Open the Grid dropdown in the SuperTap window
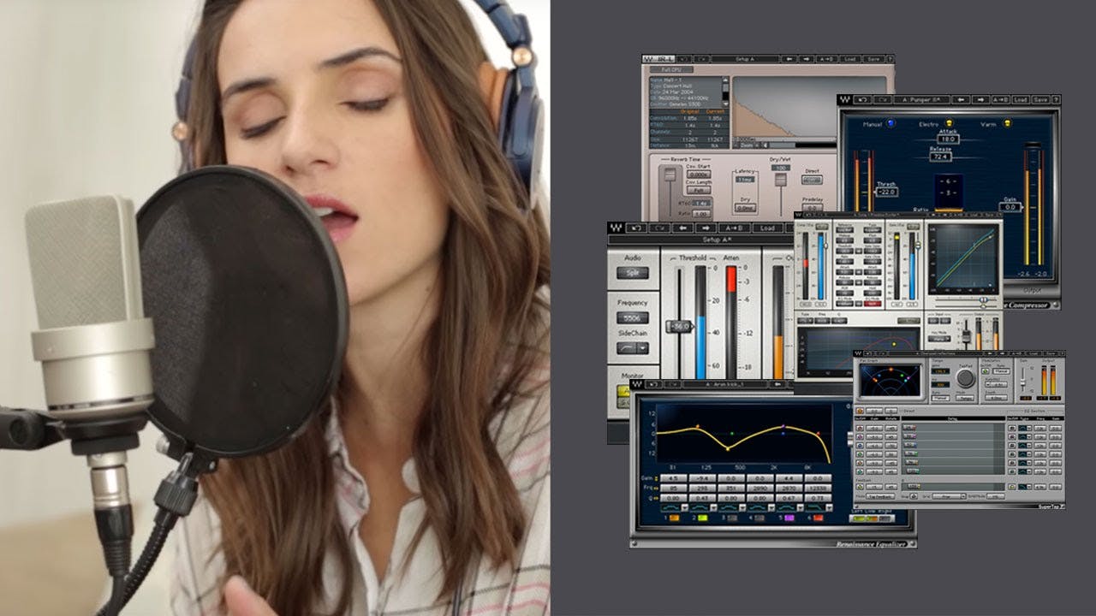This screenshot has width=1096, height=616. [949, 496]
